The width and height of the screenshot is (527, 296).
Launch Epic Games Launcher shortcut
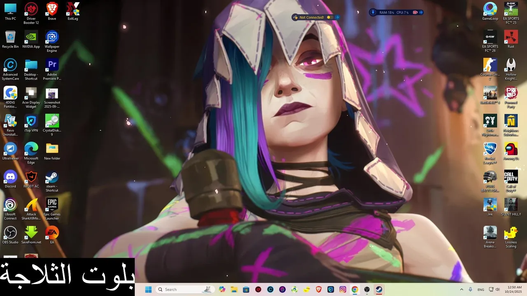tap(52, 209)
